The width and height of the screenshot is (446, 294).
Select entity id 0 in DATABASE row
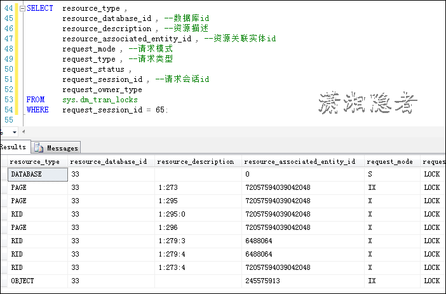tap(303, 174)
